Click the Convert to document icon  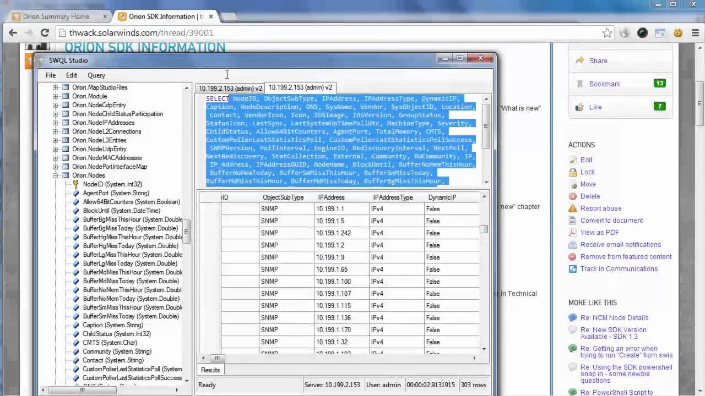point(573,221)
